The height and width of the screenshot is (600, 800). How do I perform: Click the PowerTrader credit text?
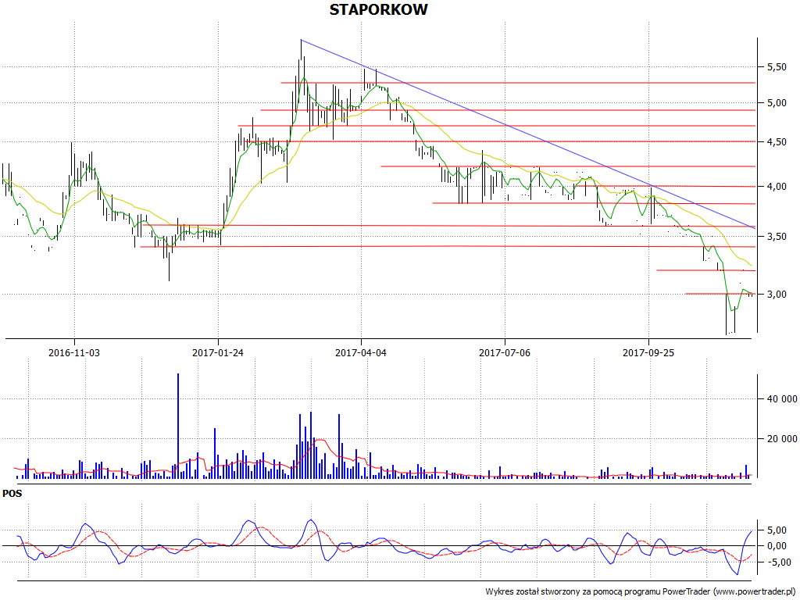click(x=640, y=592)
